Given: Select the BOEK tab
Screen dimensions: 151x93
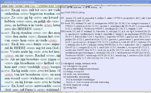Looking at the screenshot, I should pyautogui.click(x=19, y=6).
